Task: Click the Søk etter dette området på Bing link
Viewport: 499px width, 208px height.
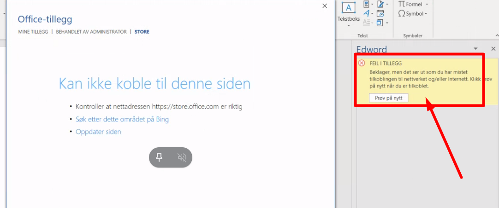Action: pos(122,119)
